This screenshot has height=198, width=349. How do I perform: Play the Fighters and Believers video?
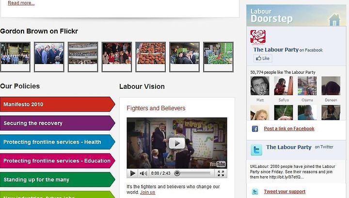coord(177,143)
